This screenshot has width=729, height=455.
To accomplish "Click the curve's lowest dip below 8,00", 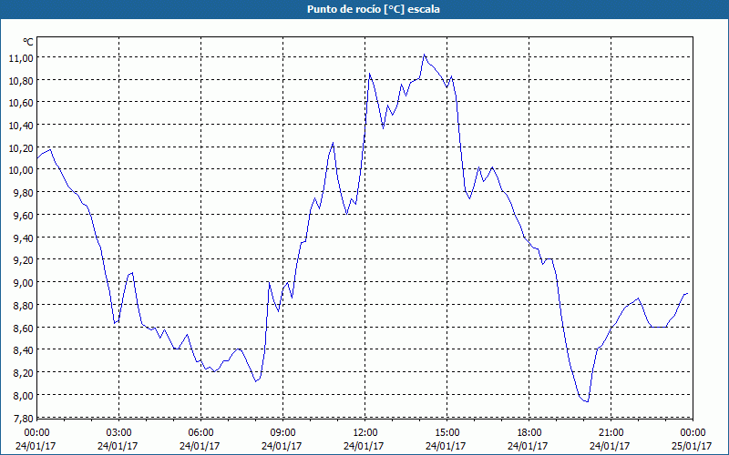I will pos(588,401).
